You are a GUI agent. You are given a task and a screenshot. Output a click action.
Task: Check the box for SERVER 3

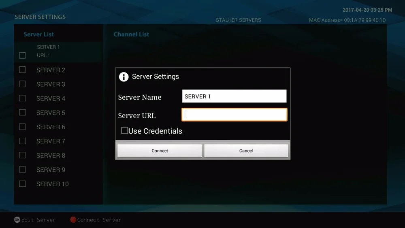22,84
